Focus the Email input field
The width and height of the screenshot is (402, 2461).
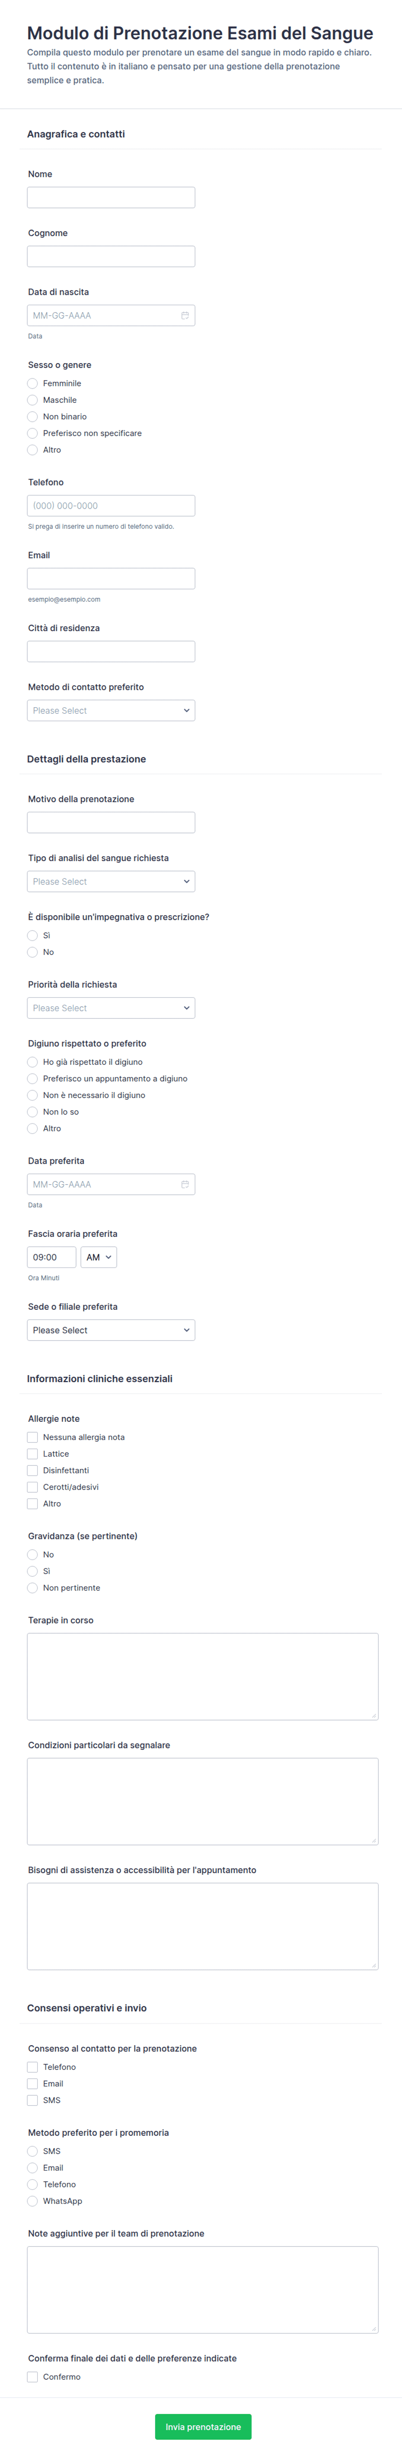111,579
